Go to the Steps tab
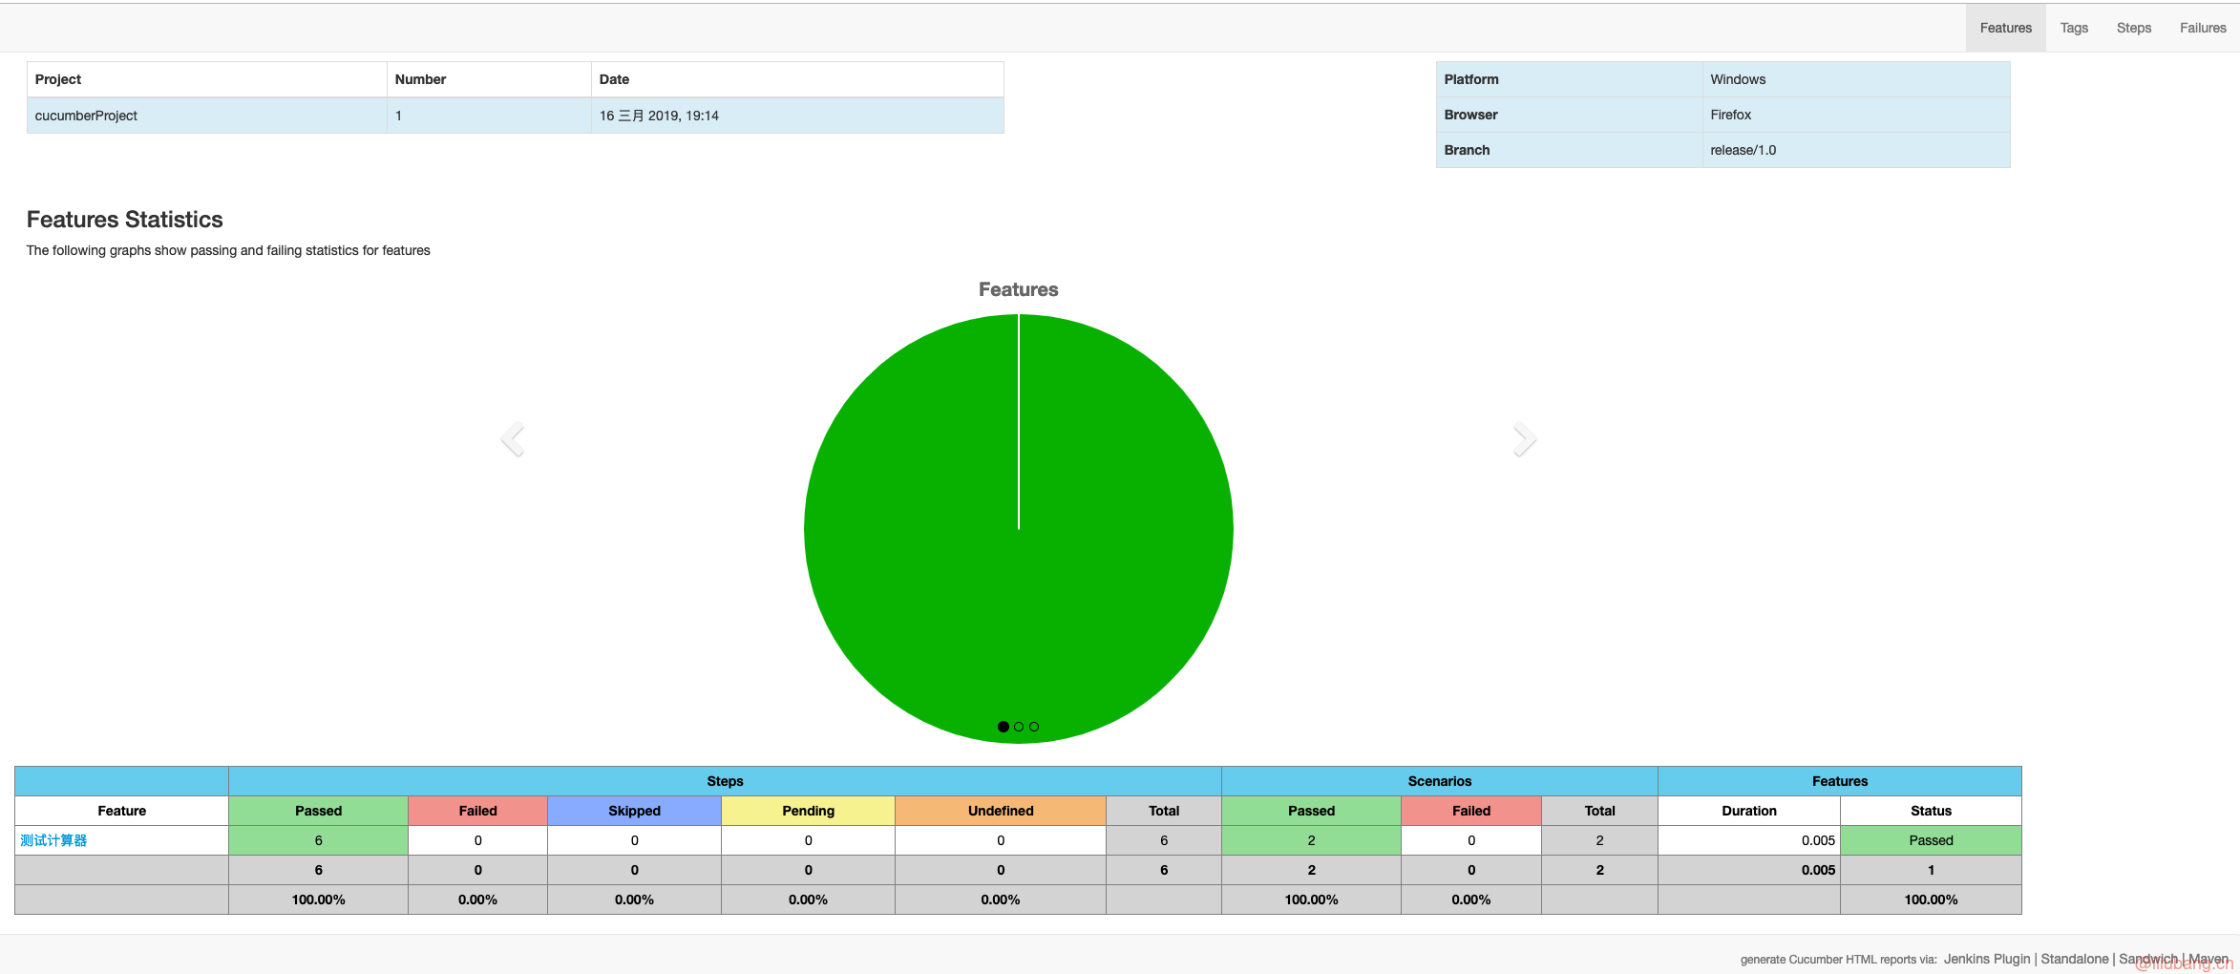Screen dimensions: 2240x974 pyautogui.click(x=2133, y=28)
